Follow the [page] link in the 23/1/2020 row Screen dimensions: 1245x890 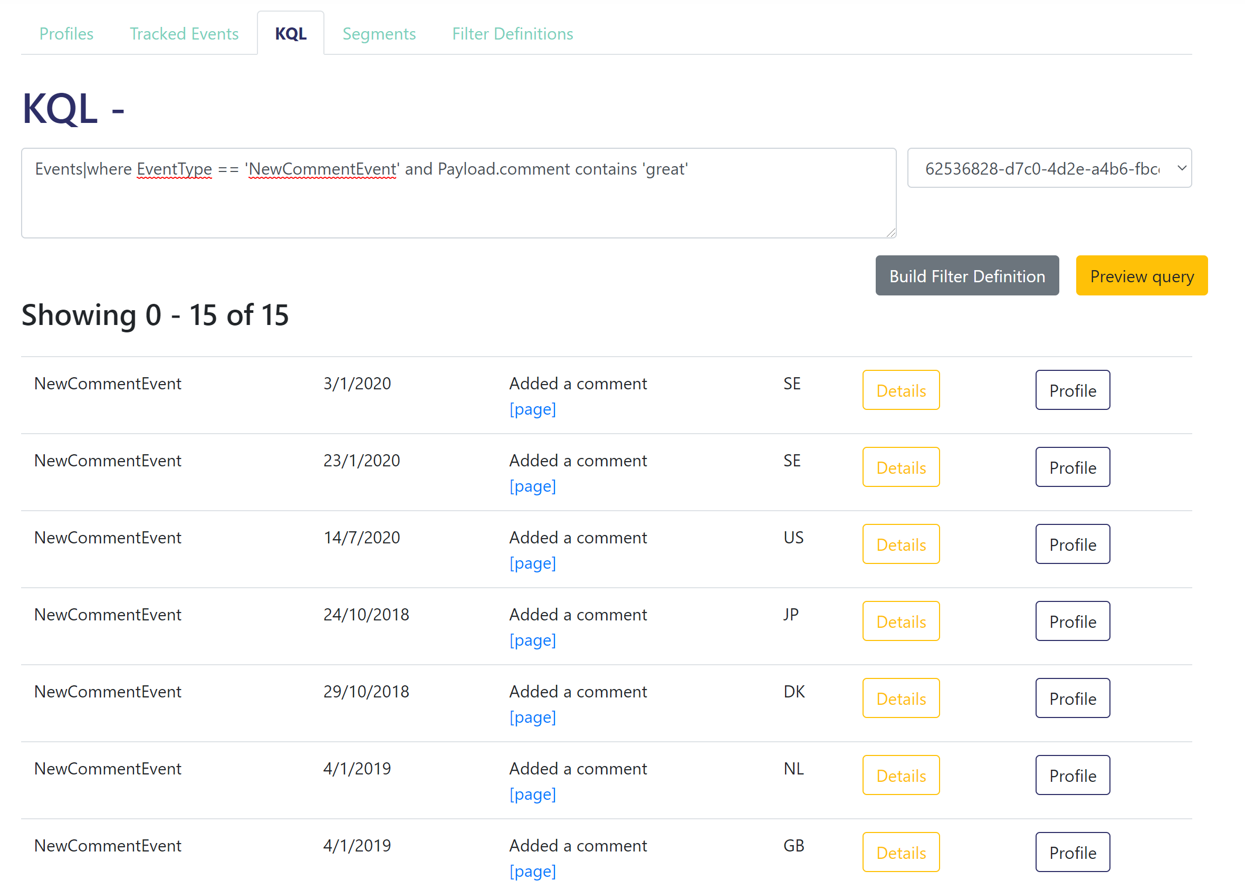tap(533, 486)
